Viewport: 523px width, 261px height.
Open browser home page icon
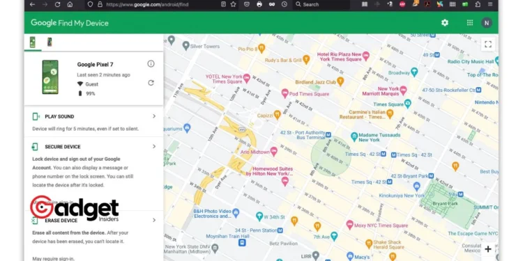click(70, 4)
